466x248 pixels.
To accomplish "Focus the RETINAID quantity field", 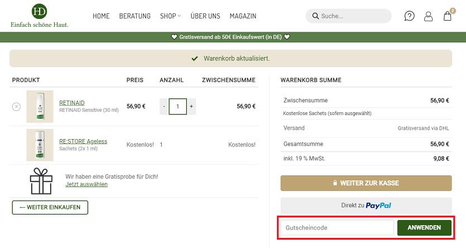I will coord(177,107).
